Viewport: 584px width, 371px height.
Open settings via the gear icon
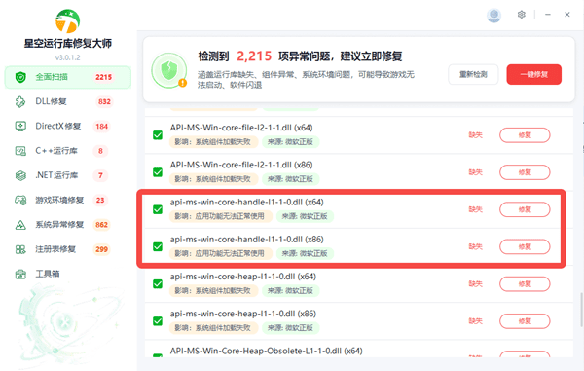pos(522,15)
